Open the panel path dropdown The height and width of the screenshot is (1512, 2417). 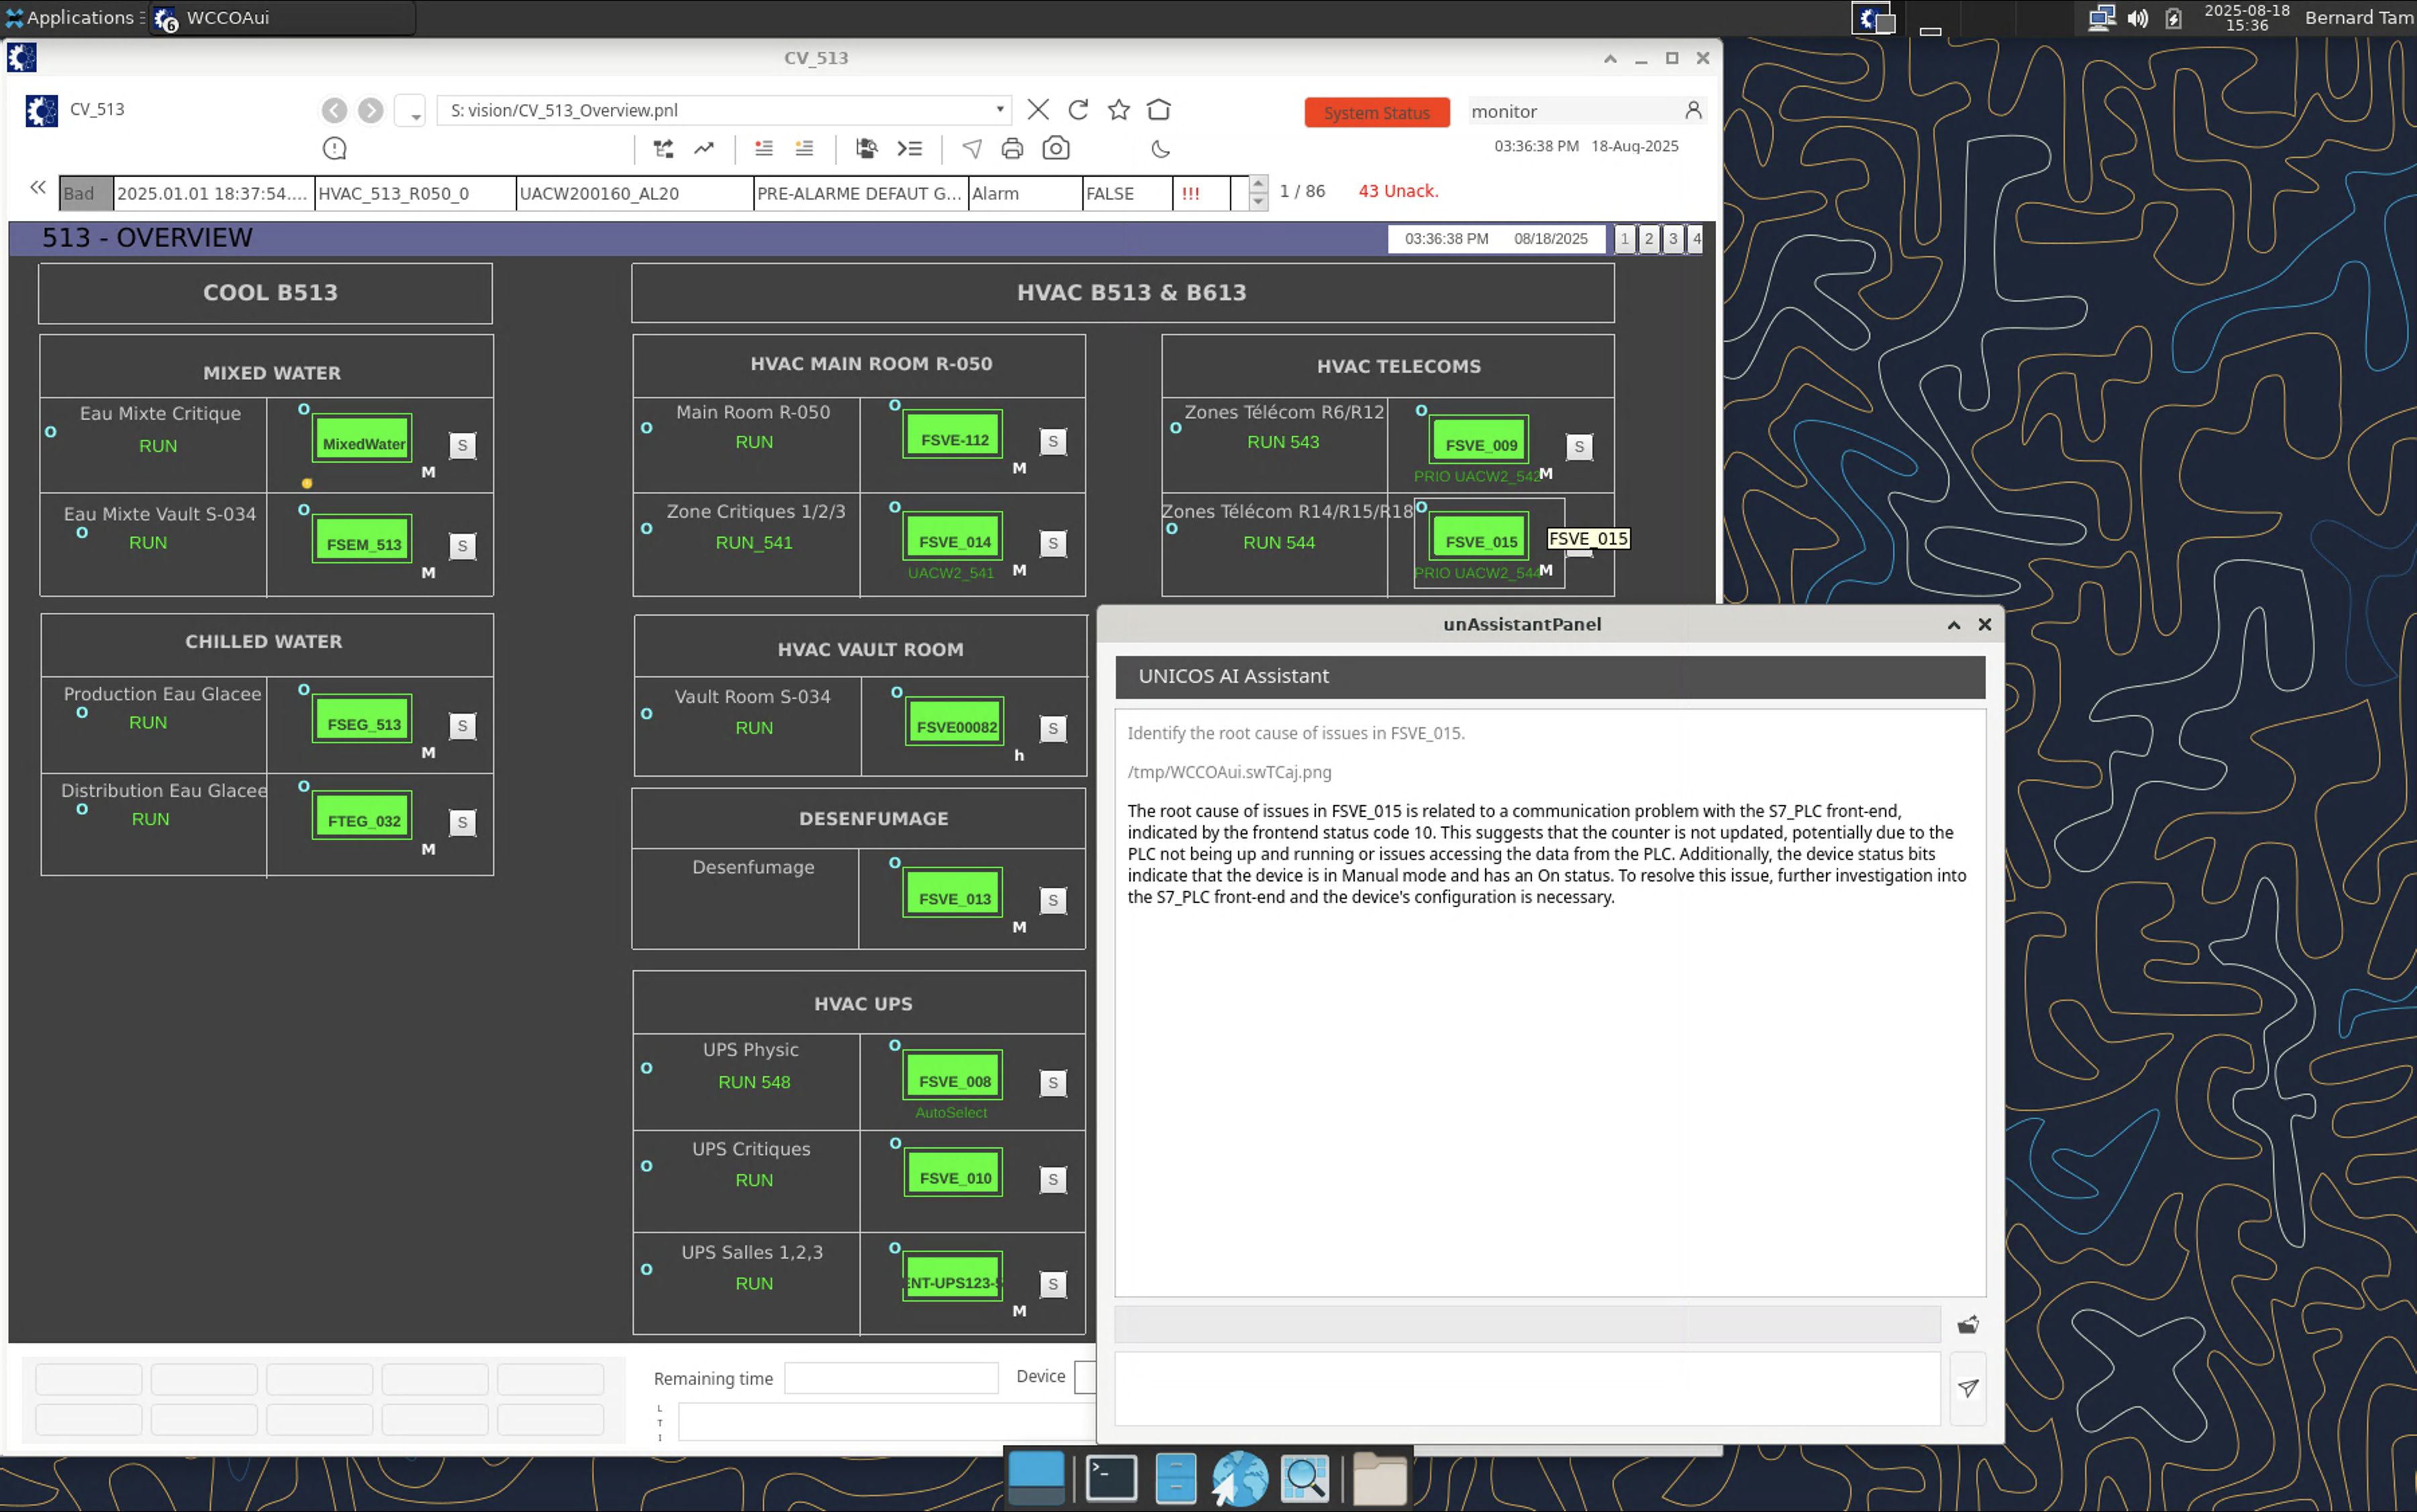999,110
